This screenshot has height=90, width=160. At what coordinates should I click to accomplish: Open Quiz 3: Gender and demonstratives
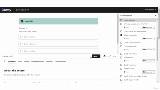[x=135, y=31]
